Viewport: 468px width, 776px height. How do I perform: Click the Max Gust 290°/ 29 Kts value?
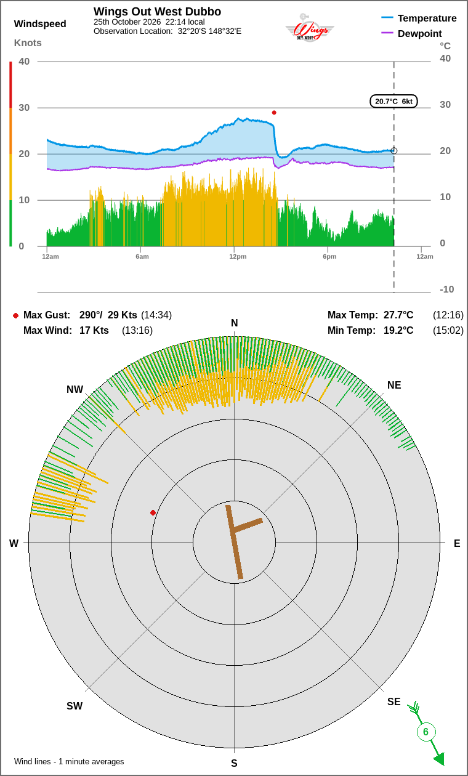coord(108,315)
